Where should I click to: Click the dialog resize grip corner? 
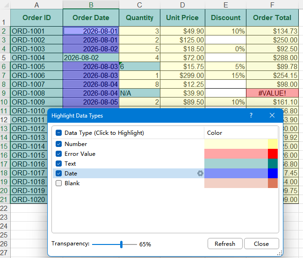pos(280,253)
